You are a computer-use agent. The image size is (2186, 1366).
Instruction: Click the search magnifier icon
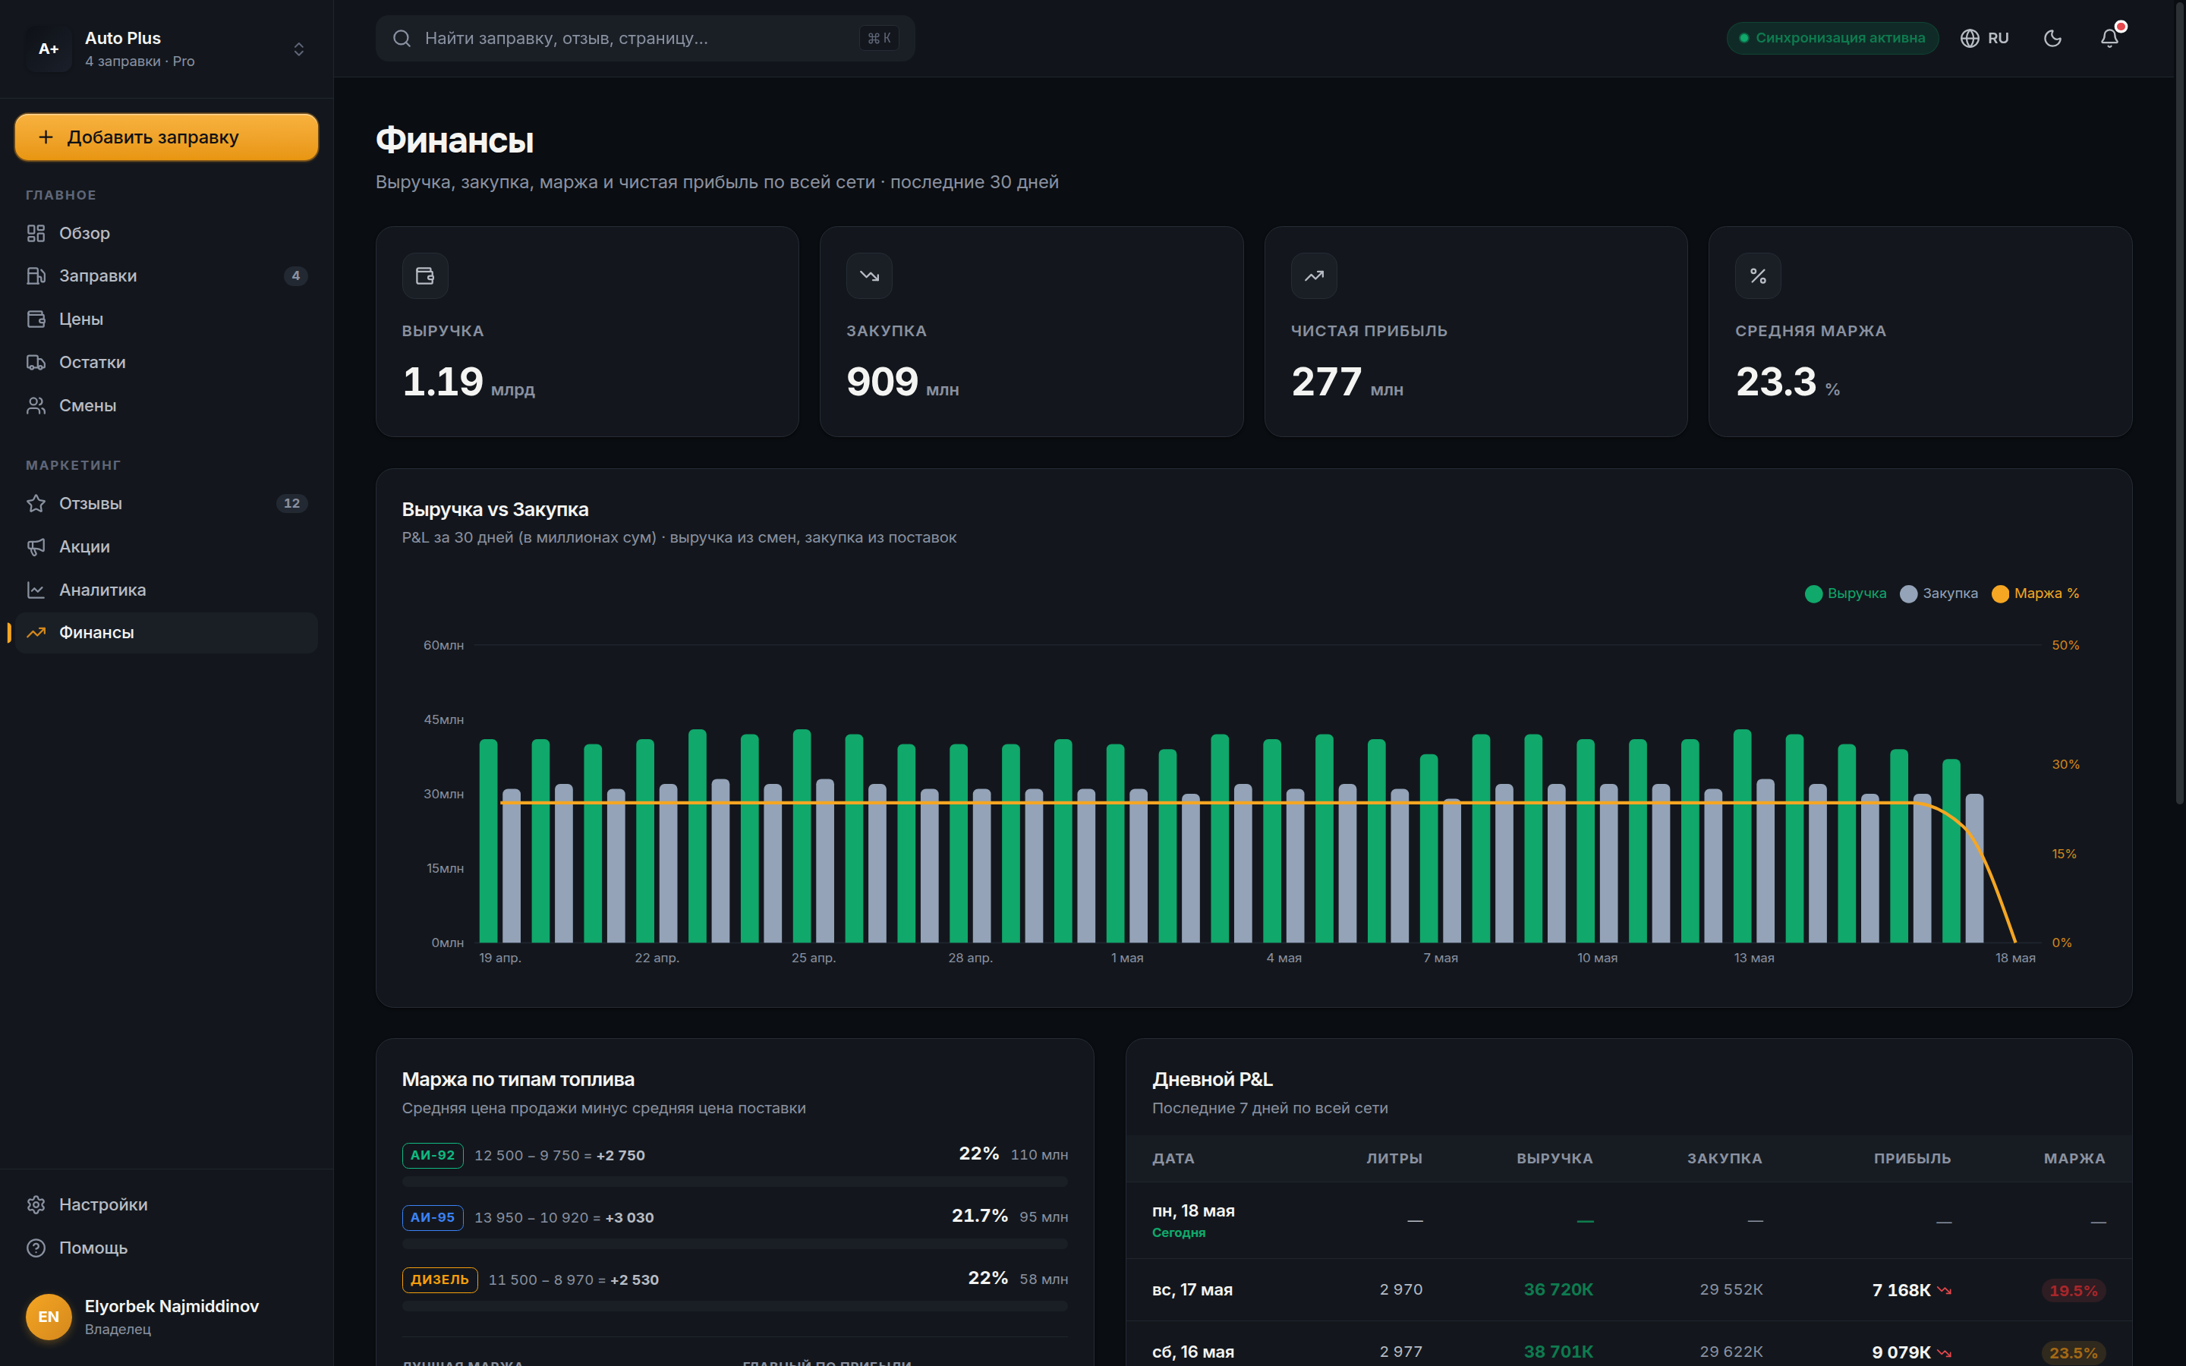[402, 38]
